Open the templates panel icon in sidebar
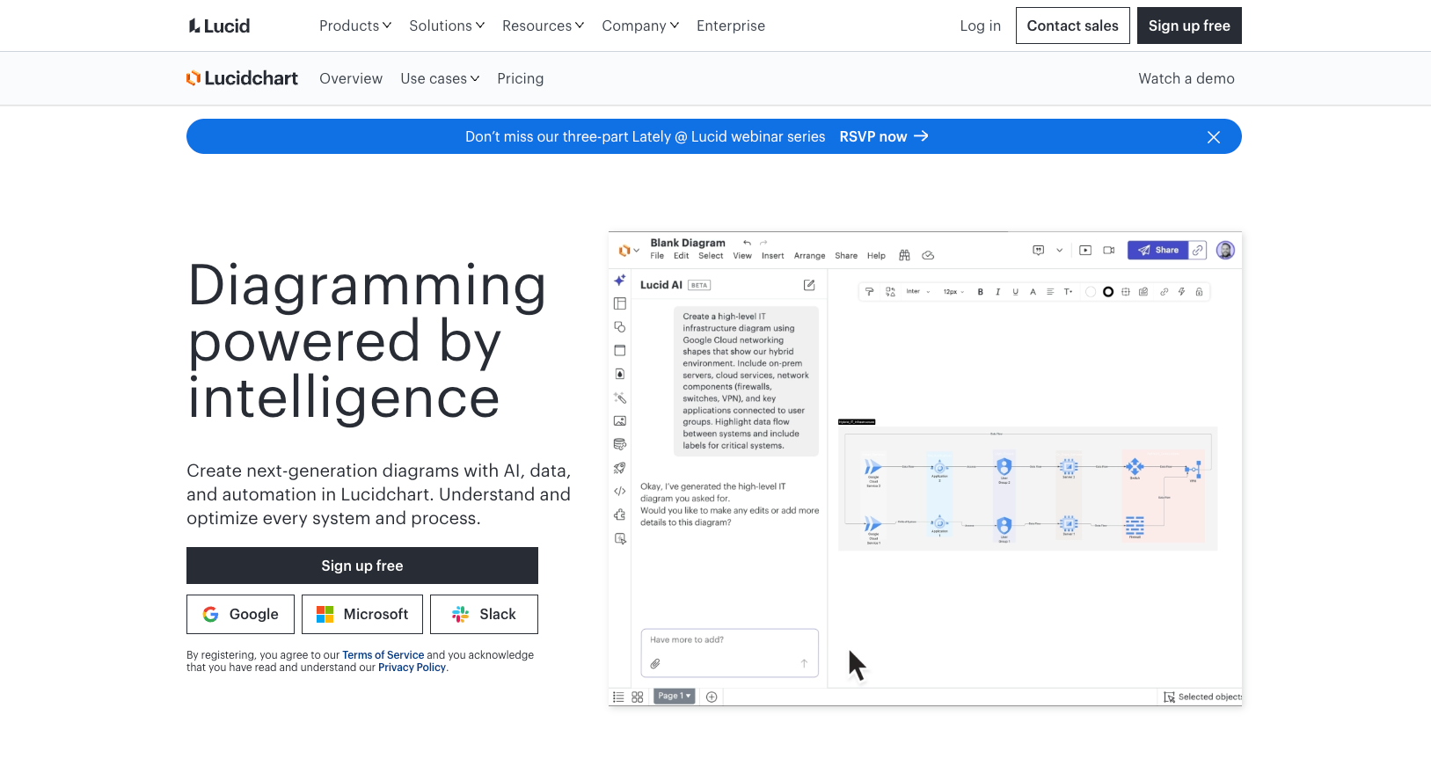The image size is (1431, 781). pyautogui.click(x=619, y=303)
